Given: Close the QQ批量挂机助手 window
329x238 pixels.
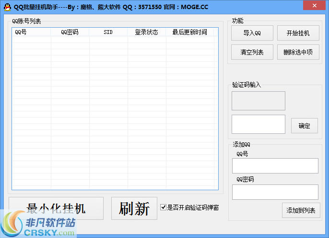Looking at the screenshot, I should click(314, 5).
